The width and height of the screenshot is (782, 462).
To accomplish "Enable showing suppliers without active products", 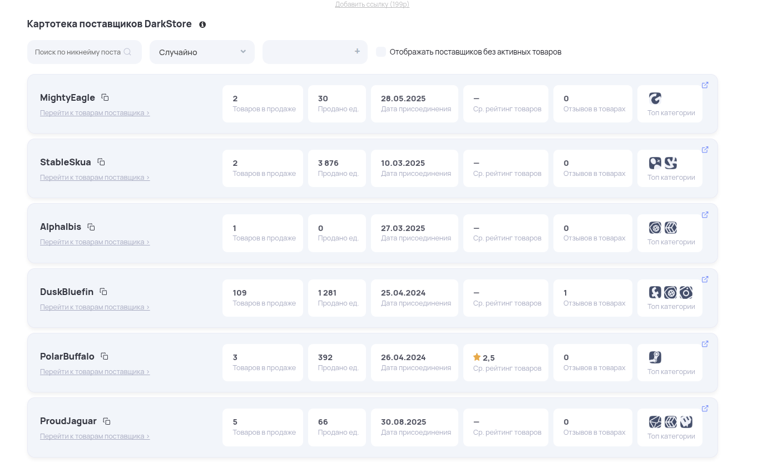I will (381, 52).
